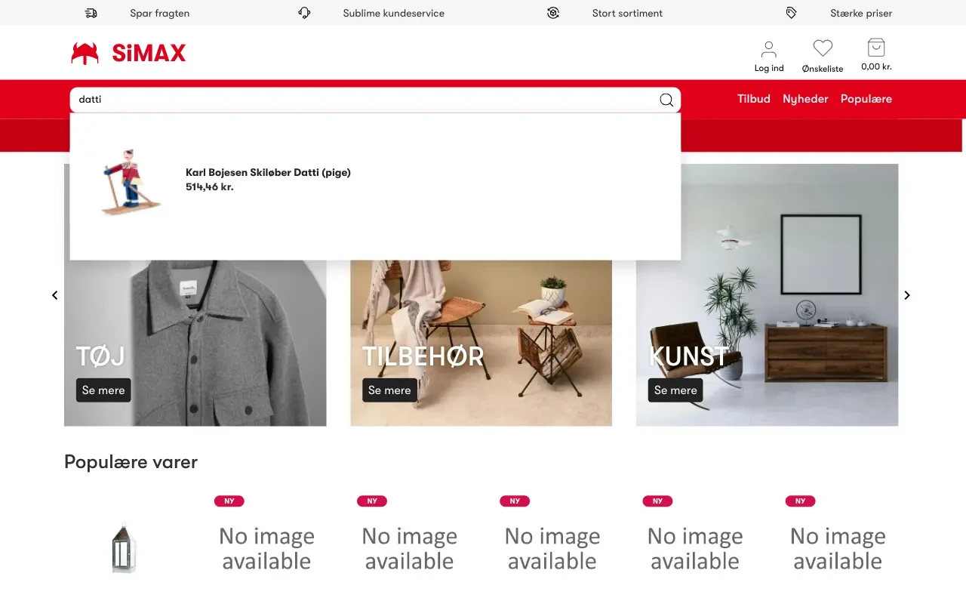Viewport: 966px width, 604px height.
Task: Go back using left chevron arrow
Action: tap(54, 295)
